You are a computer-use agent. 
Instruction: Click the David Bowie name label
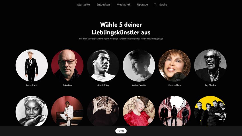point(32,85)
